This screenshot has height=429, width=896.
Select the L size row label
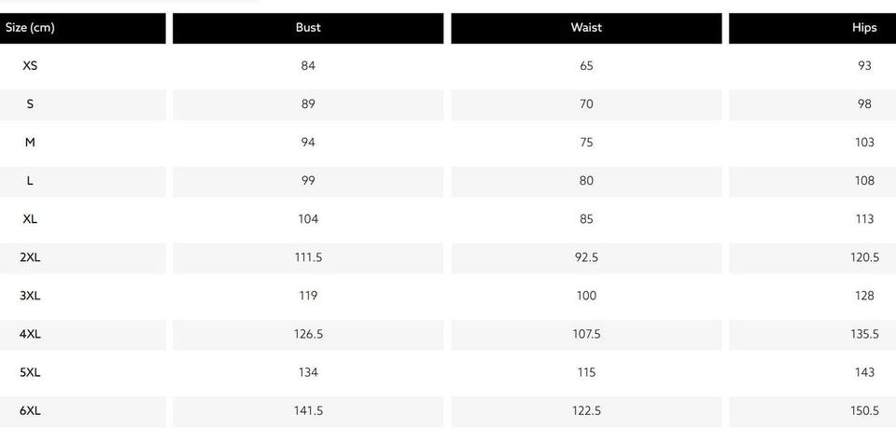pyautogui.click(x=30, y=181)
